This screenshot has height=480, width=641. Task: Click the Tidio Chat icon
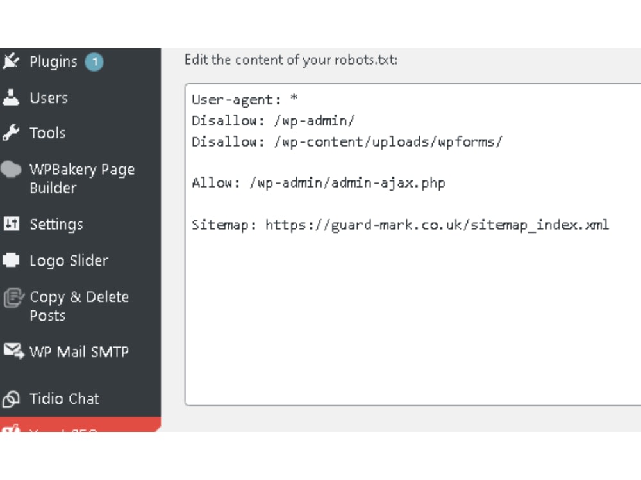click(x=11, y=399)
